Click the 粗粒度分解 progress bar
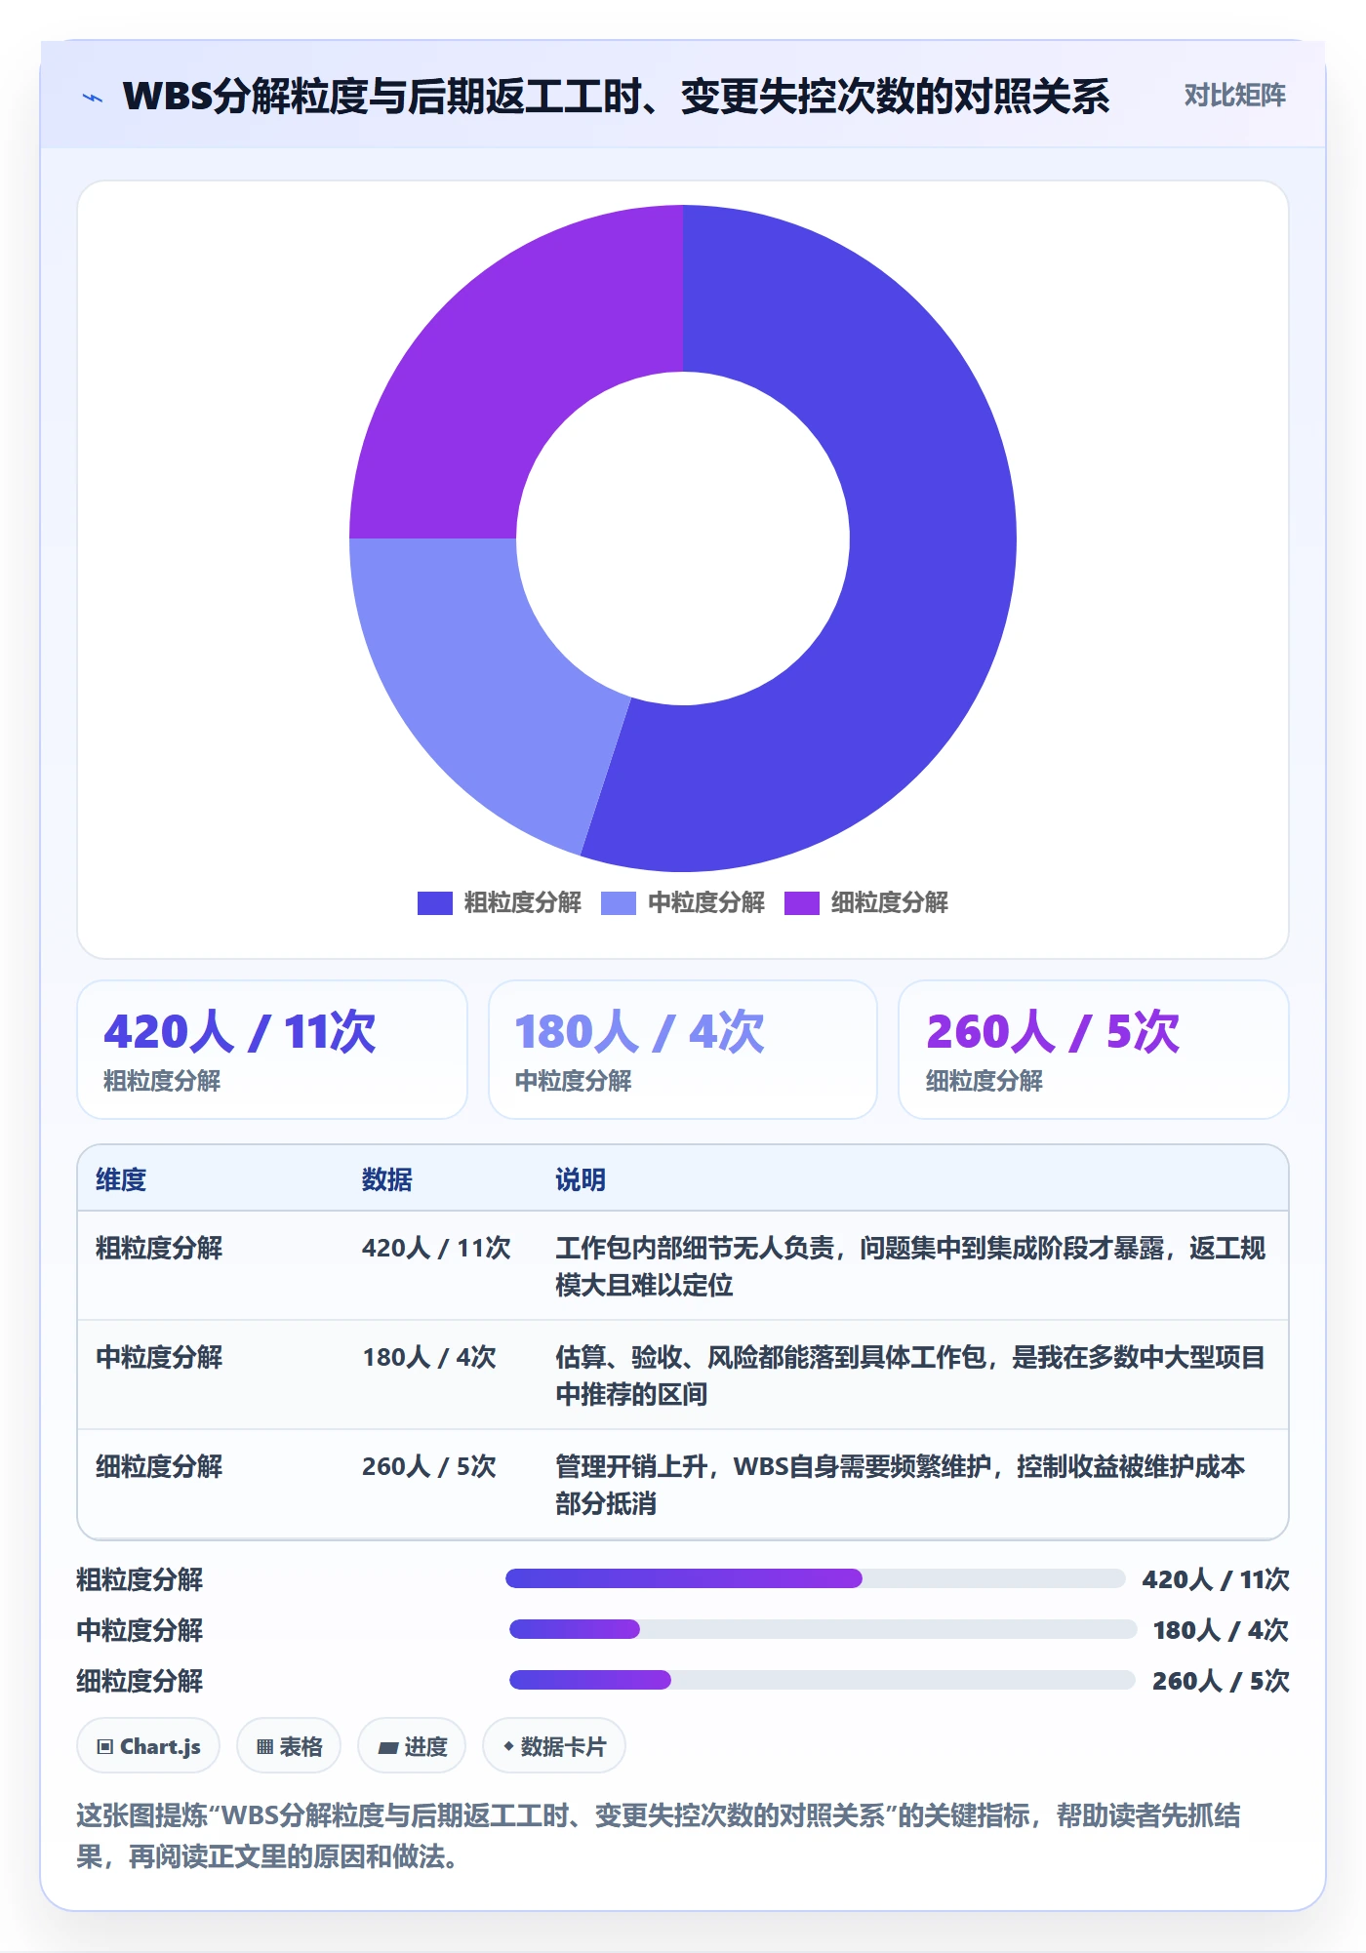Image resolution: width=1366 pixels, height=1953 pixels. 816,1578
